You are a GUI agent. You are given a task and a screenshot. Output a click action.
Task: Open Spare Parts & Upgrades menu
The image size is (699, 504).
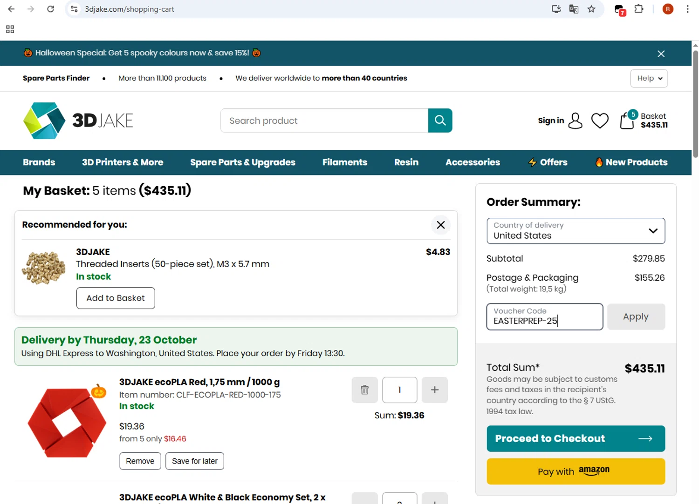click(x=243, y=162)
